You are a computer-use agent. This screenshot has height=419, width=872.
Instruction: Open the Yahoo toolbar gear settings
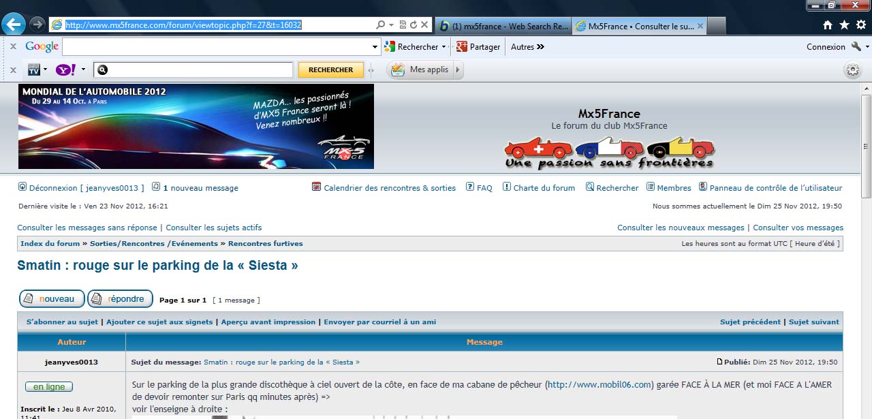point(852,69)
